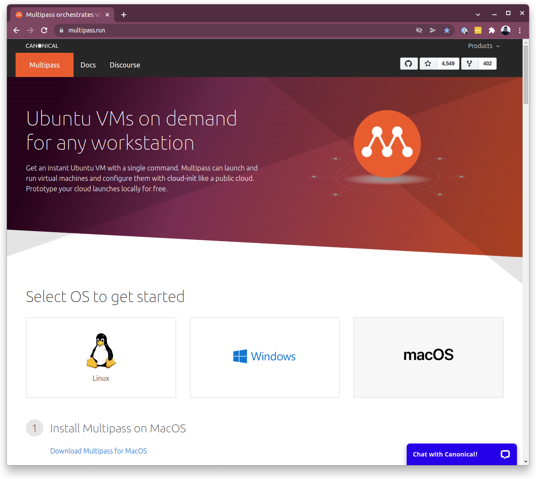Open Download Multipass for MacOS link

(x=99, y=451)
